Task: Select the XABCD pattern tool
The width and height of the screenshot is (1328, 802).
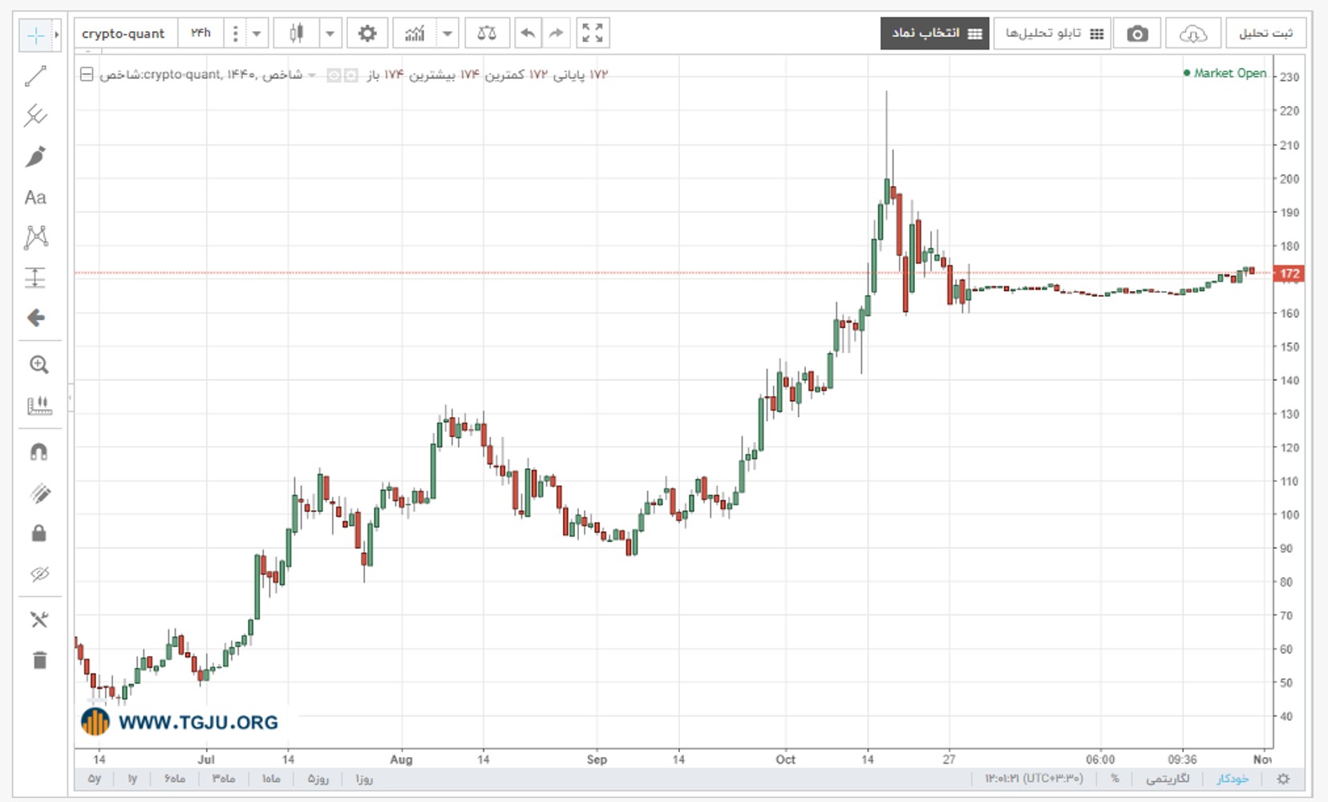Action: [x=36, y=237]
